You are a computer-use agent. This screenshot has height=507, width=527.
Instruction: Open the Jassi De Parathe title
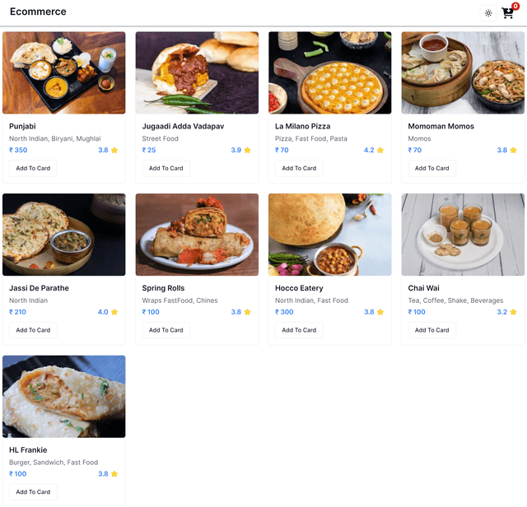(39, 288)
